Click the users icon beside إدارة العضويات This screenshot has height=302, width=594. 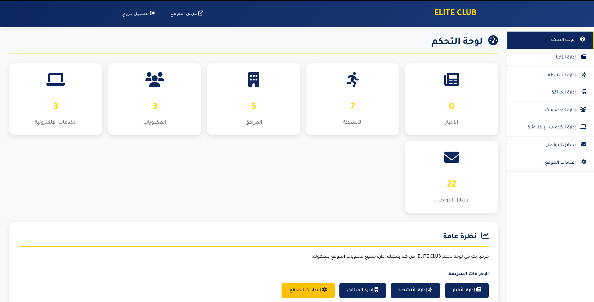click(583, 109)
